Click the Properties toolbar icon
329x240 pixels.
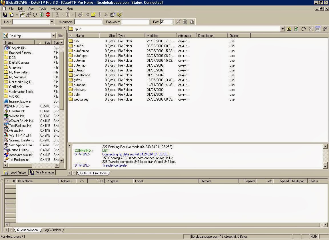point(113,15)
